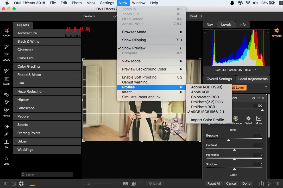Click the Contrast slider handle

tap(234, 150)
